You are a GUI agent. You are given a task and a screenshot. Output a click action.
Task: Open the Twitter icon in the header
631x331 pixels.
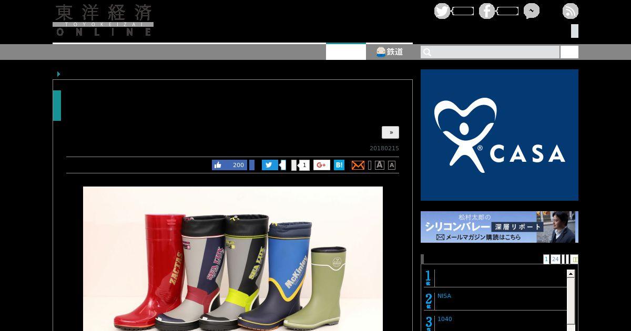point(442,11)
